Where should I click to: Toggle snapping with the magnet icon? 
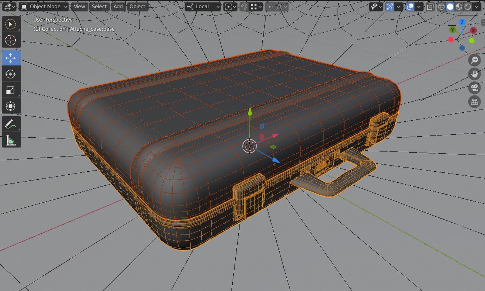244,7
